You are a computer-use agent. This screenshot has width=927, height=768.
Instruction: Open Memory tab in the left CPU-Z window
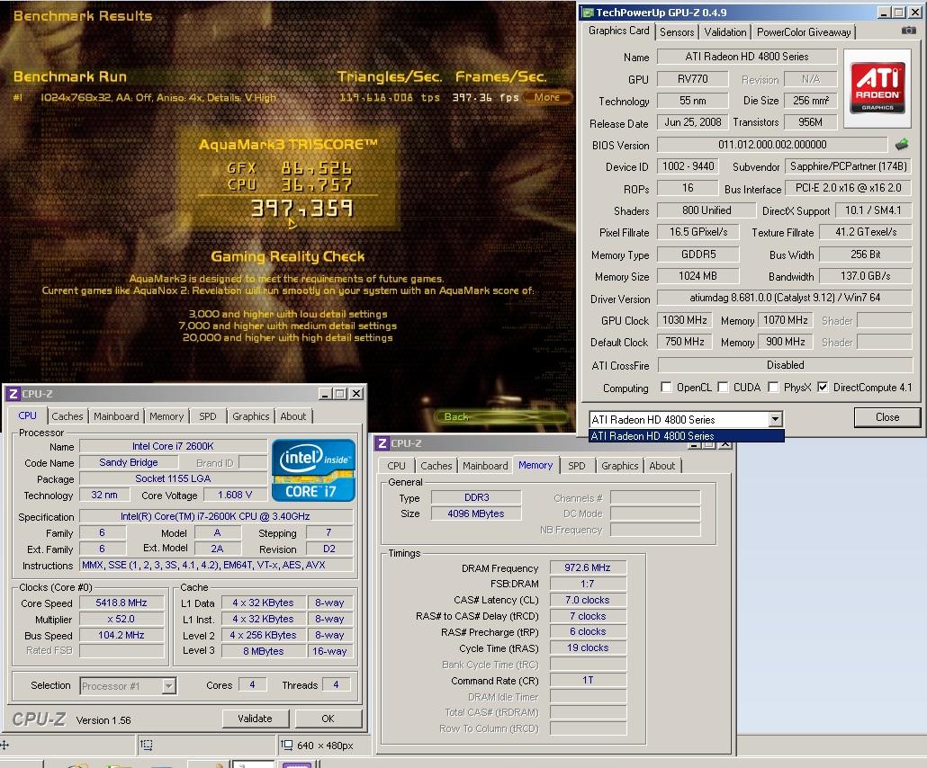166,415
